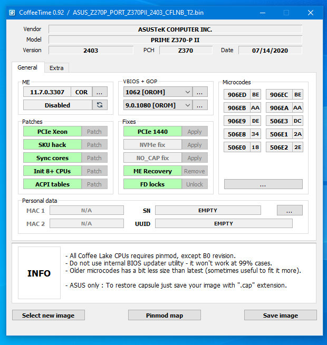Click the PCIe Xeon status label
Image resolution: width=327 pixels, height=345 pixels.
tap(52, 131)
